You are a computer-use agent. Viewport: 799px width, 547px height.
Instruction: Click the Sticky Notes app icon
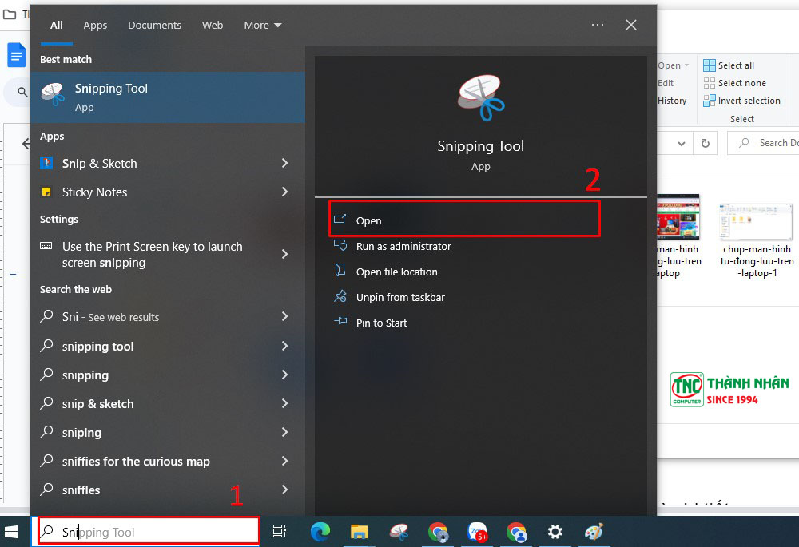point(46,192)
